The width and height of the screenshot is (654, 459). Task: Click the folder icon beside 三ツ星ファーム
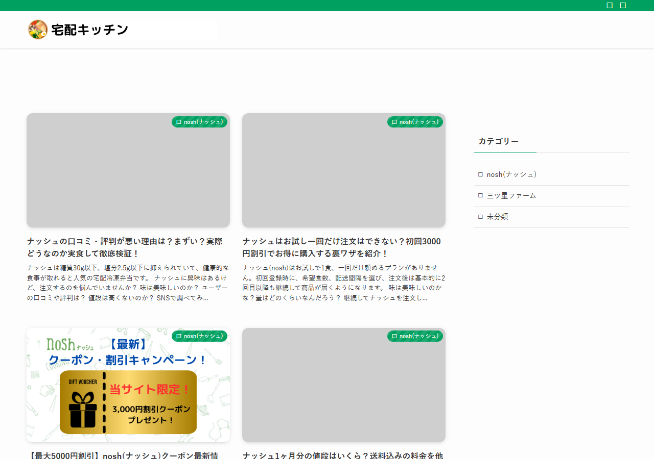click(x=480, y=195)
